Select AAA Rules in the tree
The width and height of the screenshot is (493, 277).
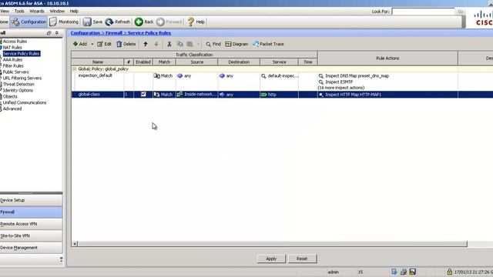pos(12,60)
